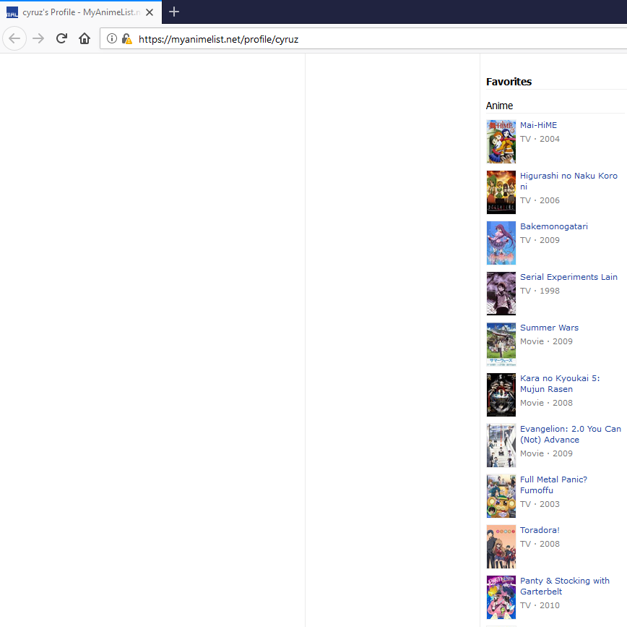Image resolution: width=627 pixels, height=627 pixels.
Task: Click Evangelion: 2.0 cover image
Action: (501, 445)
